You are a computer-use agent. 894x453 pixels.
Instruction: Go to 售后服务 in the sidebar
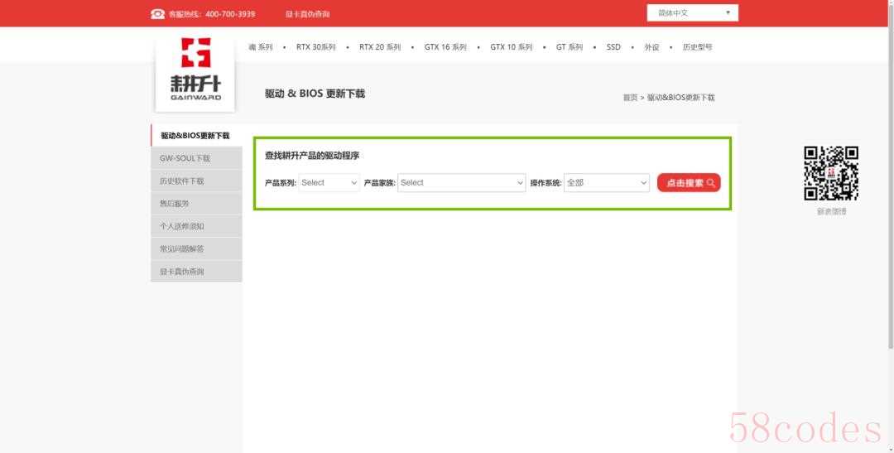click(174, 204)
